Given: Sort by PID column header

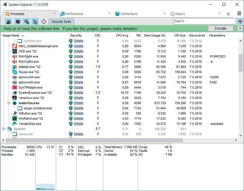Looking at the screenshot, I should click(x=138, y=35).
